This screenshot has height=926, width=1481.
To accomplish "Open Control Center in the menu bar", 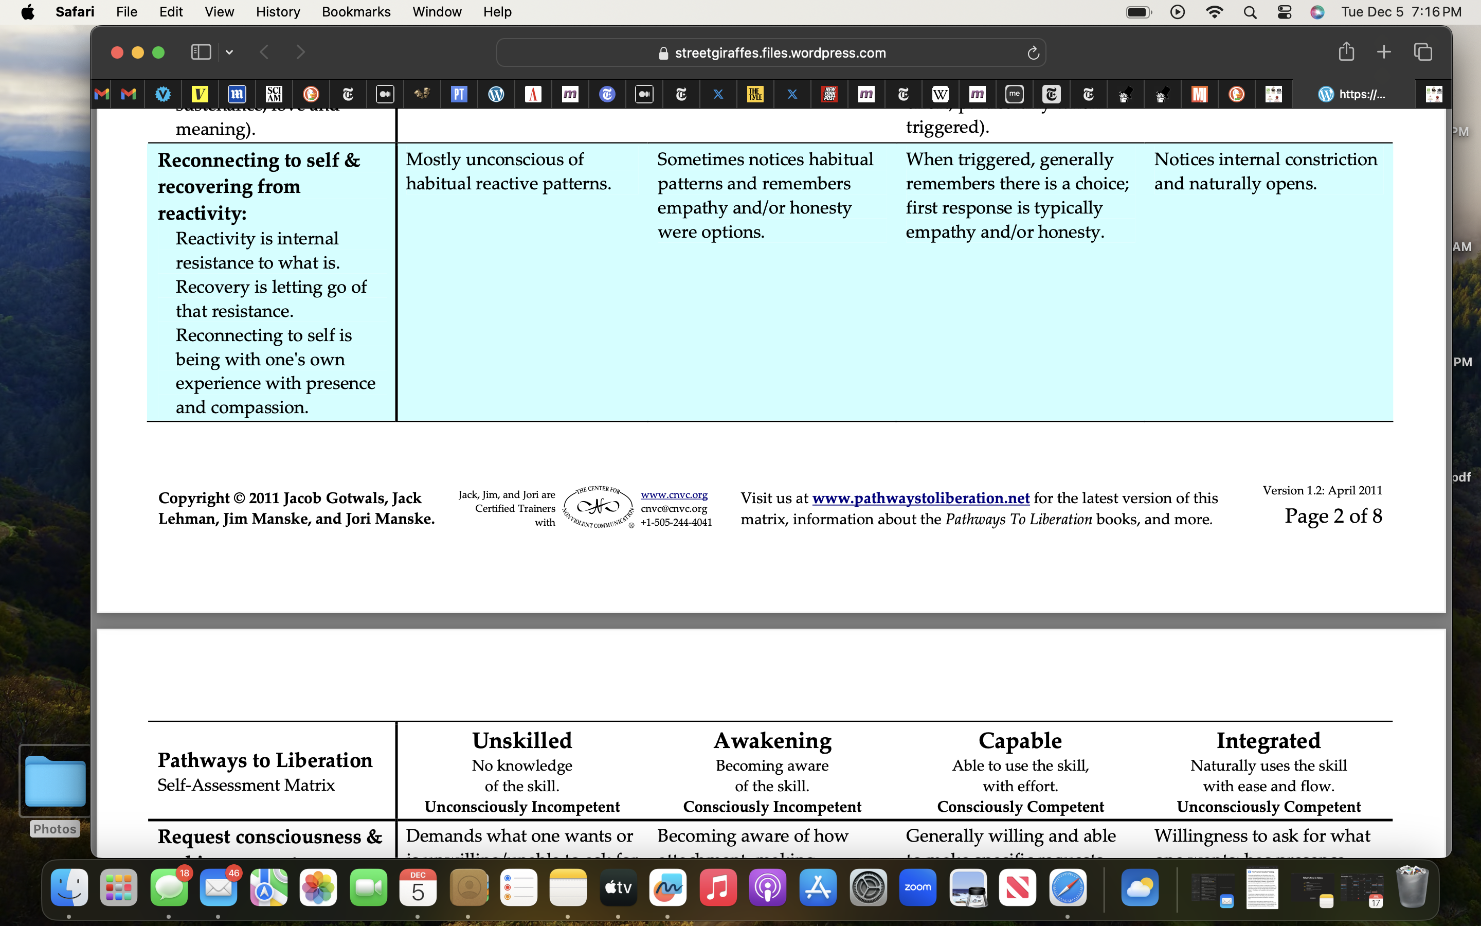I will [x=1284, y=12].
